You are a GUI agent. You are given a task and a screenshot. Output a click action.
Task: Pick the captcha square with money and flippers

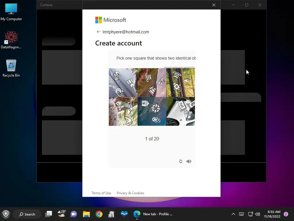click(123, 83)
